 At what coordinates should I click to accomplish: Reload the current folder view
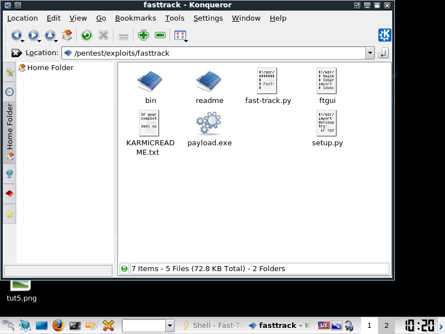[x=87, y=35]
